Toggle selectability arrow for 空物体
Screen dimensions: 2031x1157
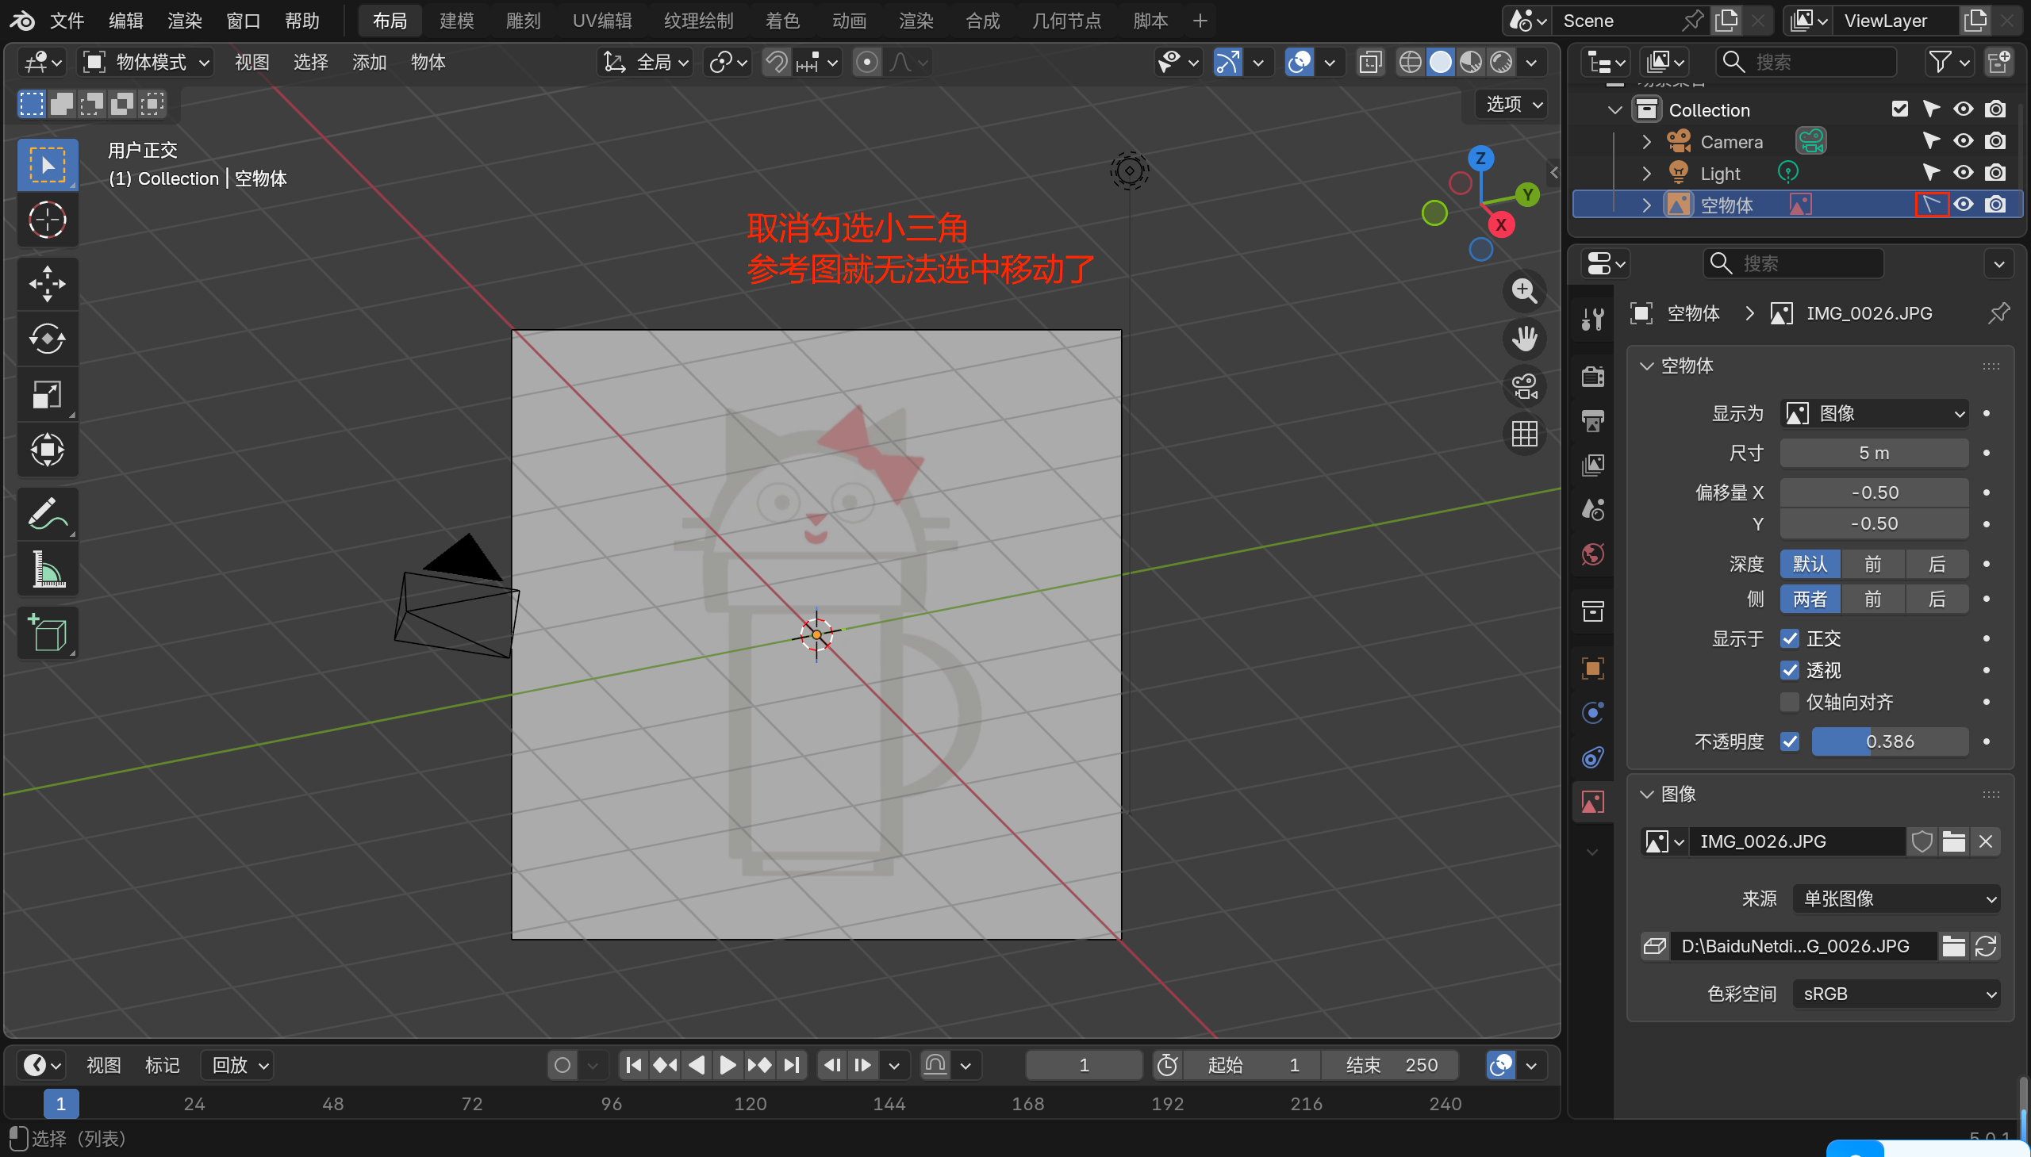tap(1931, 205)
